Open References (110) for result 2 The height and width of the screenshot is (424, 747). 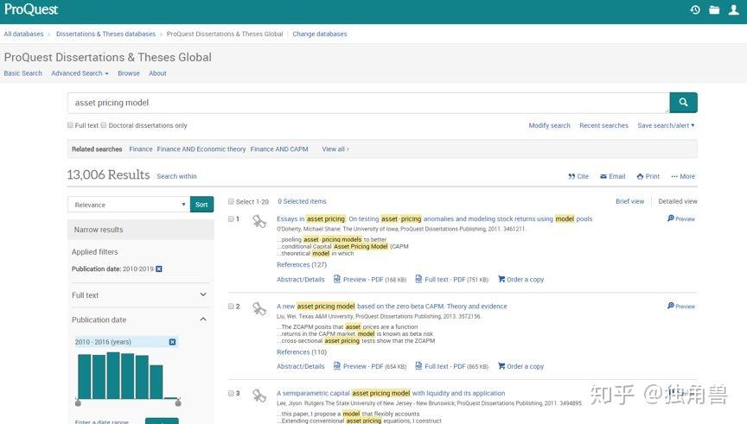(x=302, y=352)
